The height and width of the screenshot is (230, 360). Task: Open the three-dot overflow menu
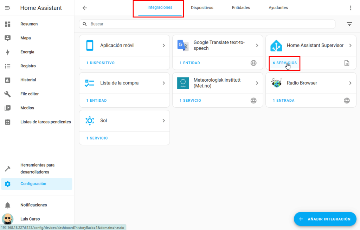(350, 8)
